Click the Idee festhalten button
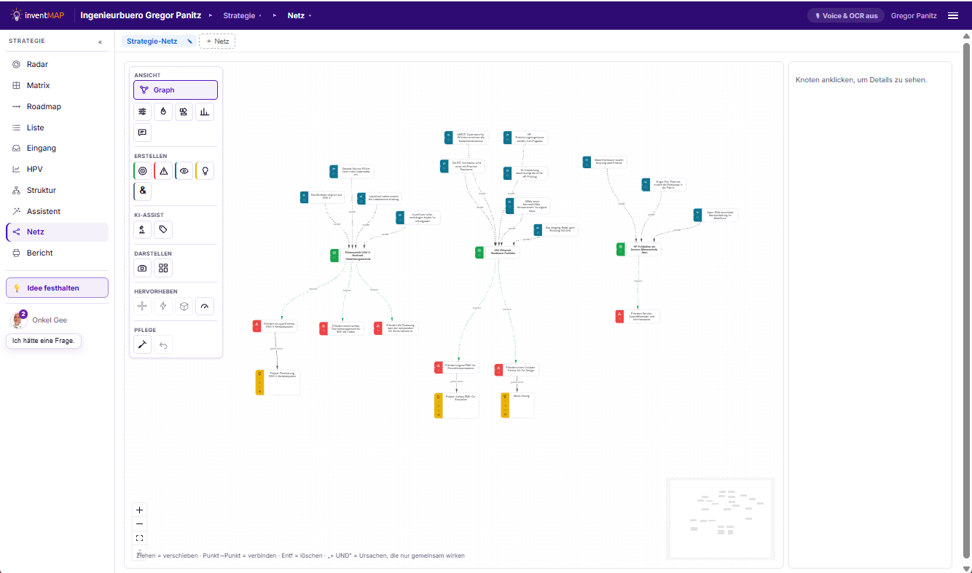The height and width of the screenshot is (573, 972). coord(57,288)
